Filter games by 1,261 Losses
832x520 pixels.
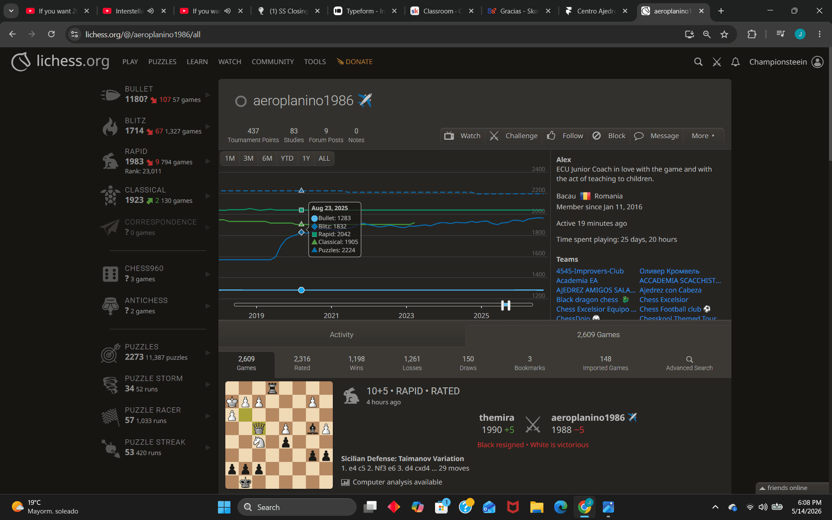(412, 363)
